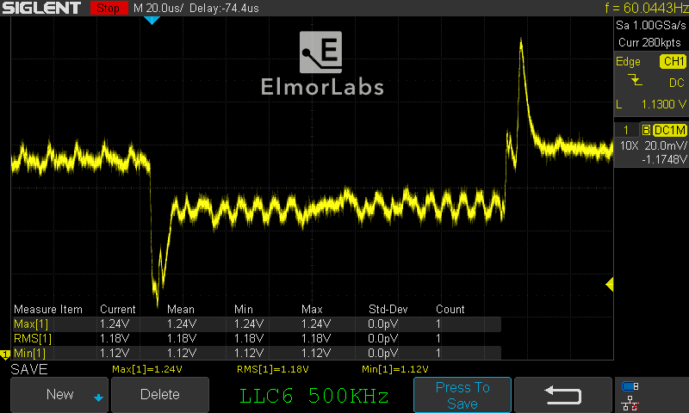Click the sample rate Sa 1.00GSa/s
Image resolution: width=689 pixels, height=413 pixels.
click(650, 26)
